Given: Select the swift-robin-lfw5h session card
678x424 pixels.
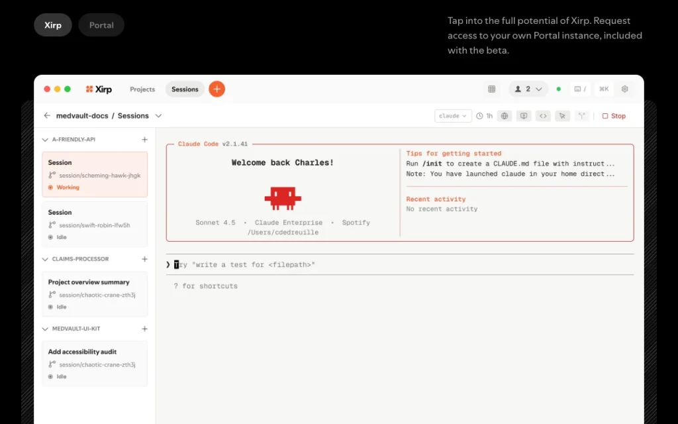Looking at the screenshot, I should (95, 225).
